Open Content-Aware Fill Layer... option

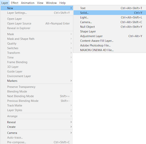[110, 41]
